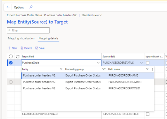This screenshot has width=167, height=119.
Task: Sort by Target field column header
Action: point(28,56)
